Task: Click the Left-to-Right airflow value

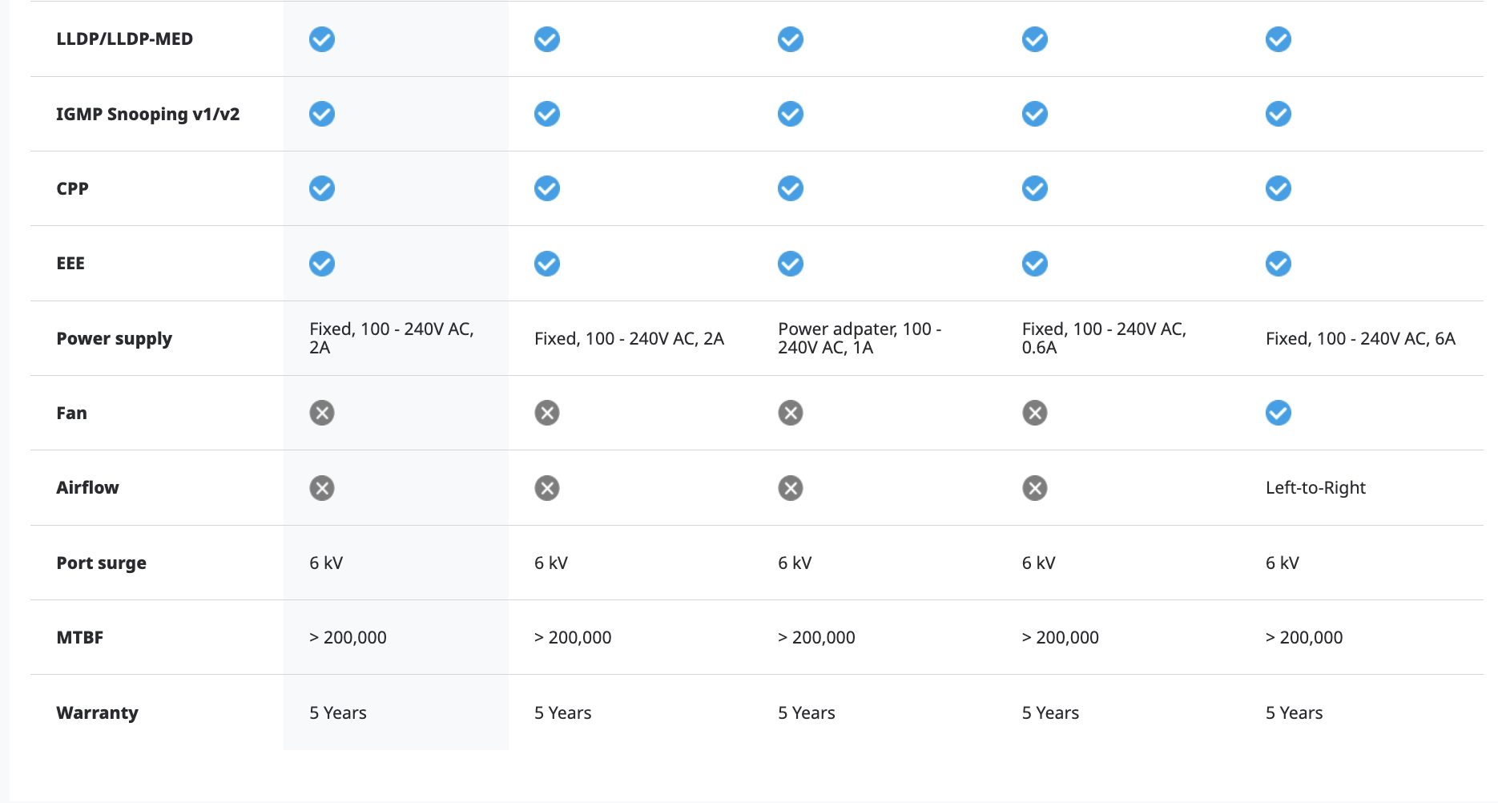Action: tap(1315, 488)
